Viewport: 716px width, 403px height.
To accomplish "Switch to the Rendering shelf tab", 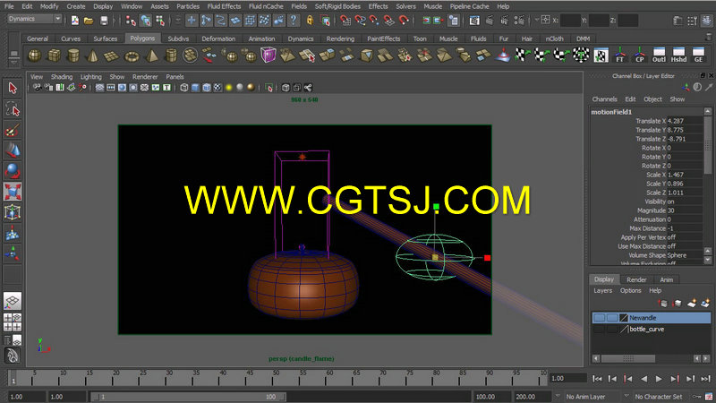I will click(x=340, y=39).
